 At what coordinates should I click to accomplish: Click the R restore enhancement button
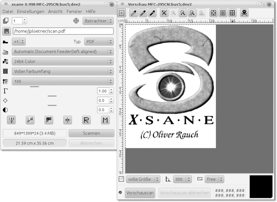coord(86,120)
